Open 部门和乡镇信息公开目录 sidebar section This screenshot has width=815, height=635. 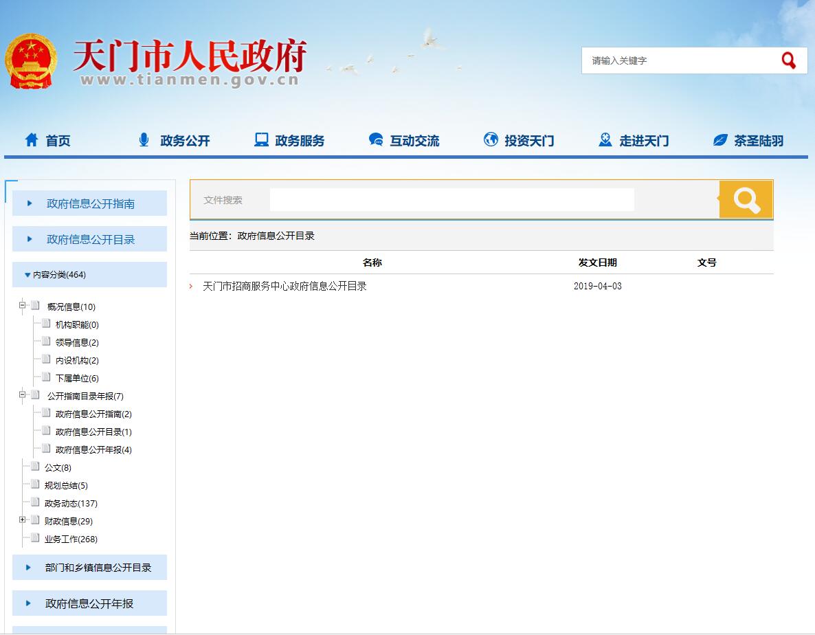click(x=98, y=568)
